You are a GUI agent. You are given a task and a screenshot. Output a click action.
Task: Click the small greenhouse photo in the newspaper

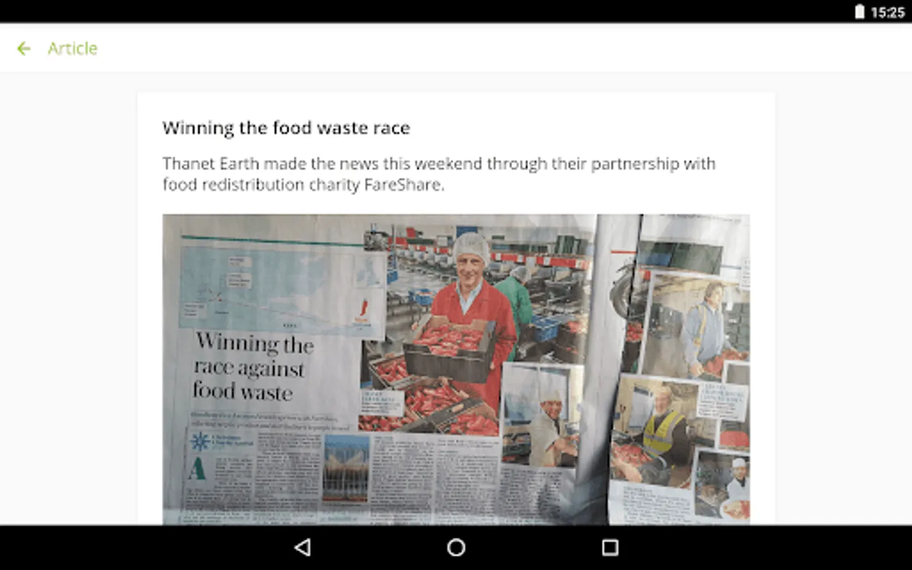[x=346, y=469]
